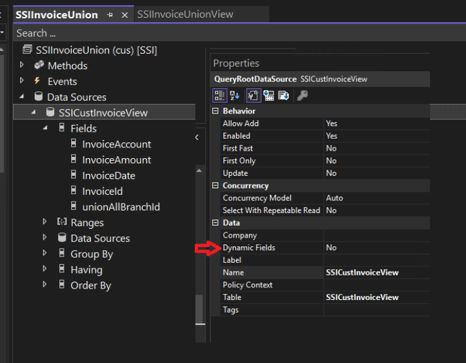Image resolution: width=466 pixels, height=363 pixels.
Task: Expand the Methods node
Action: [22, 66]
